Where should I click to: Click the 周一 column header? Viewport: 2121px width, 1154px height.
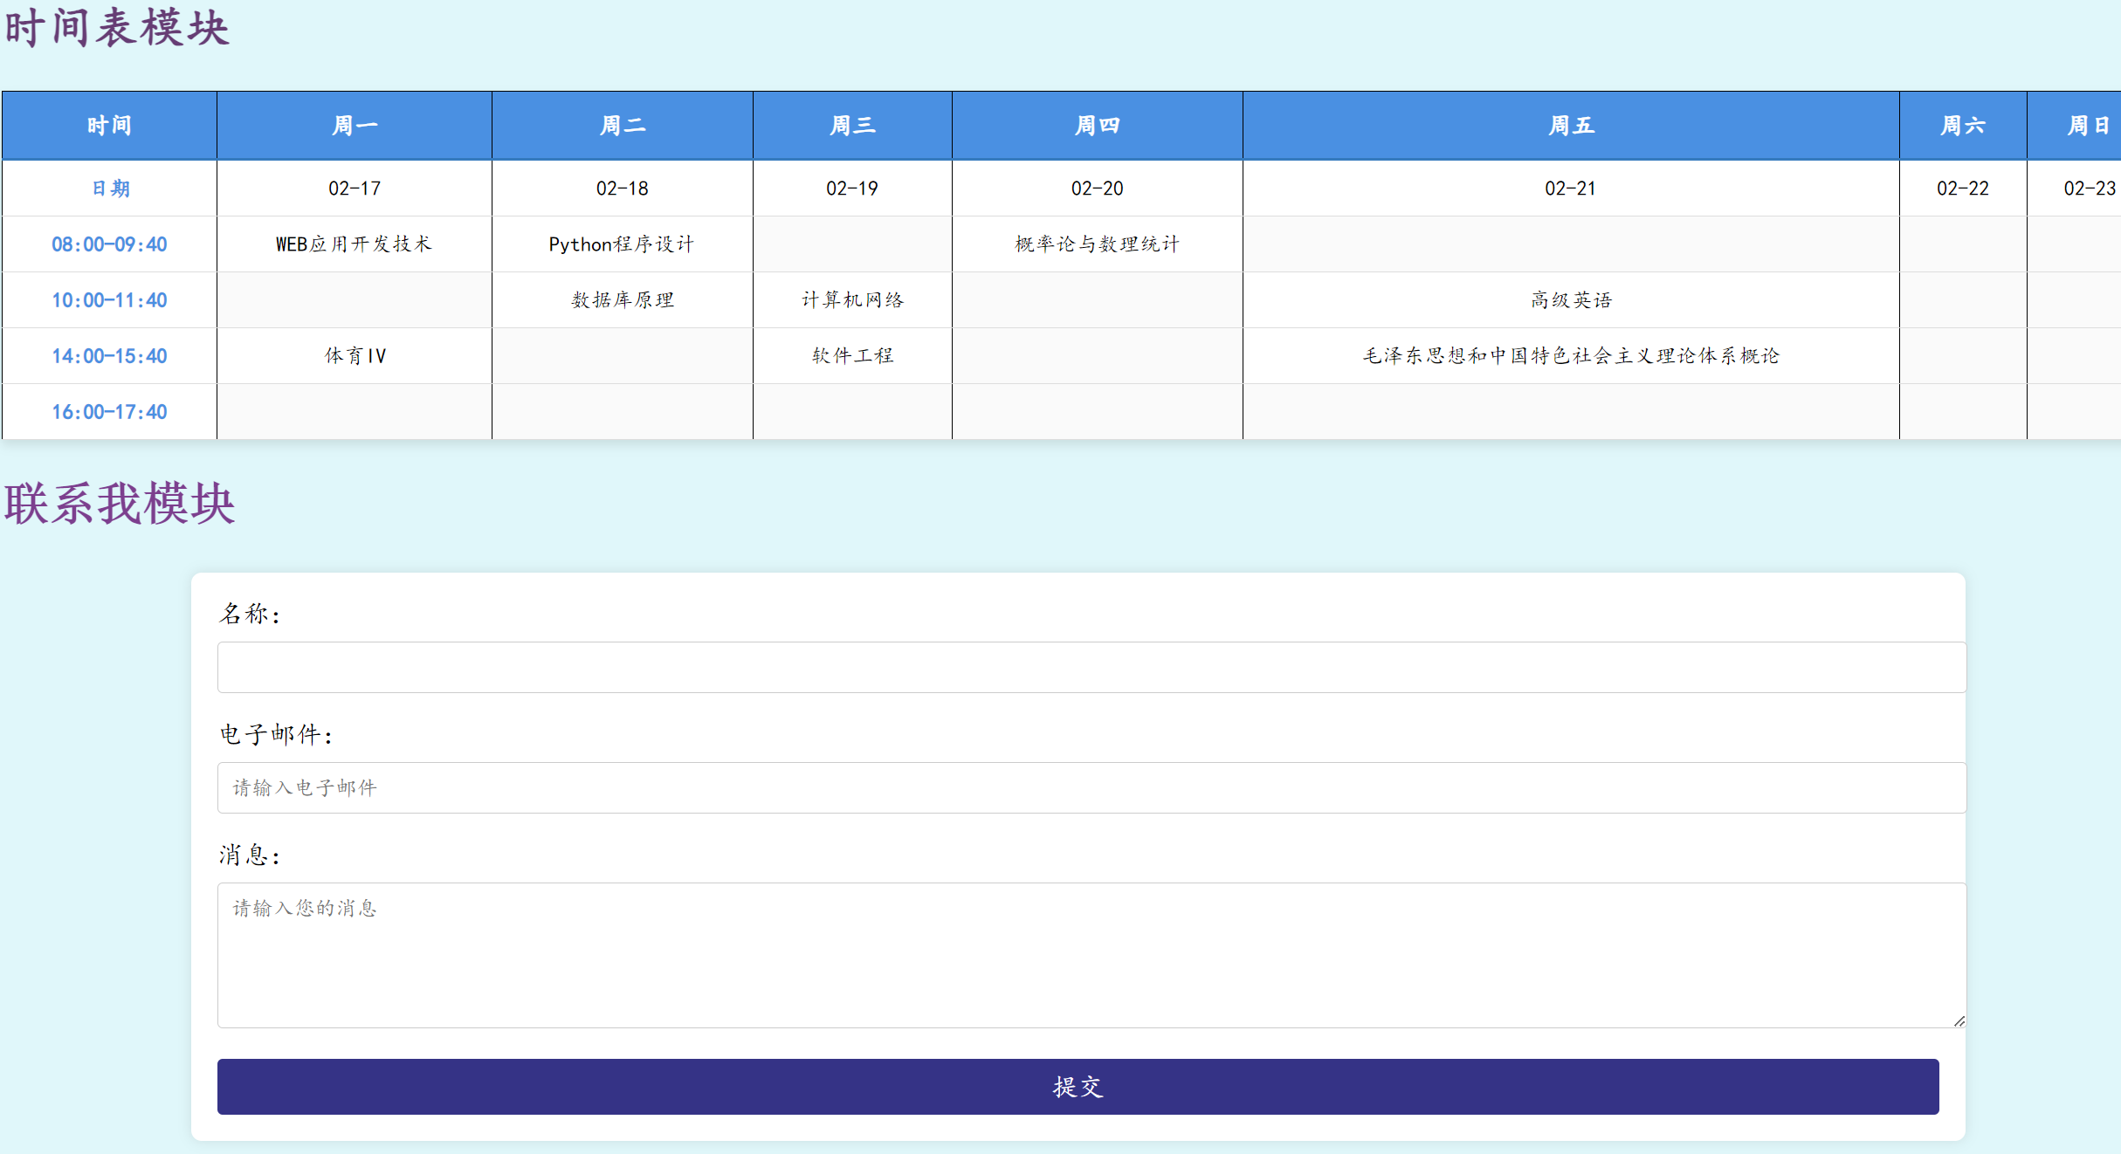coord(354,126)
